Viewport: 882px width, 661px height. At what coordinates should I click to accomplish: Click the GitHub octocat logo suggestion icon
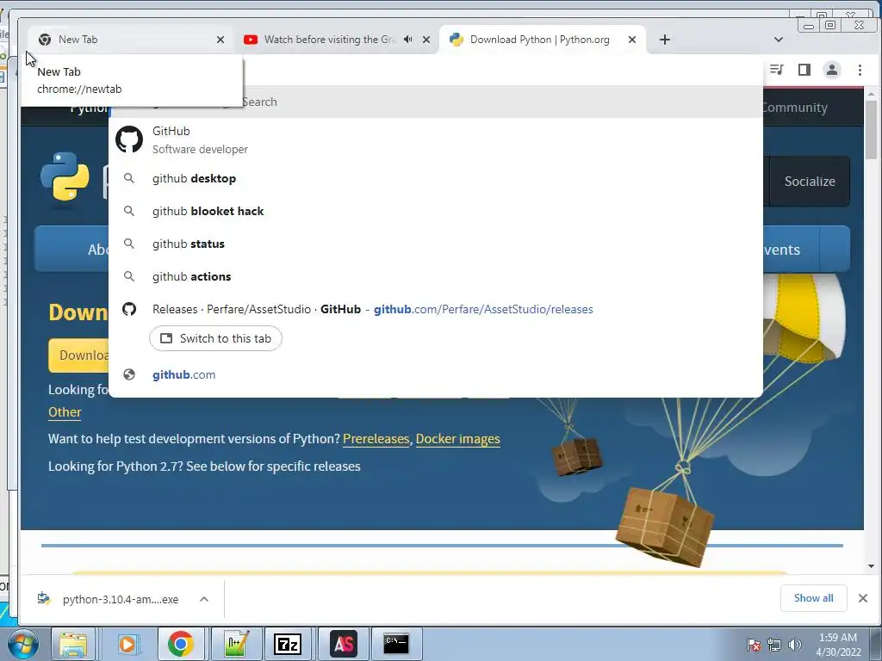click(129, 139)
